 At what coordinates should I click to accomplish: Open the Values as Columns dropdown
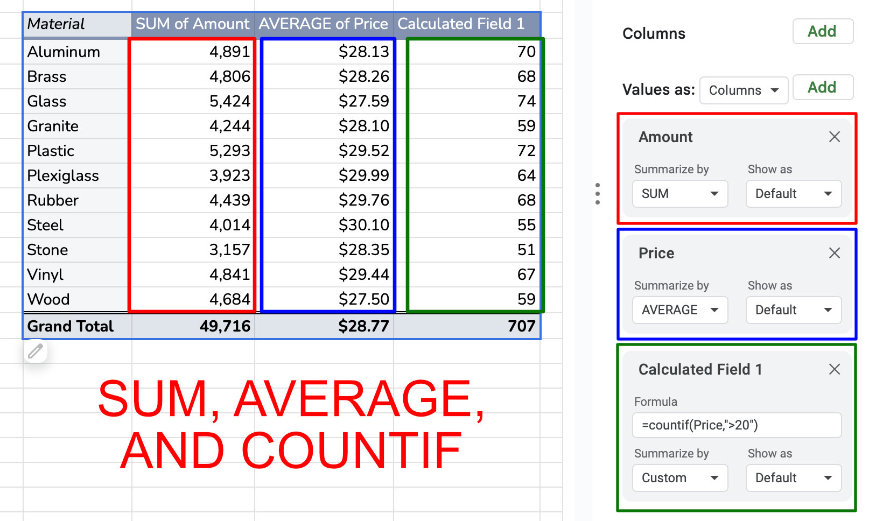coord(744,90)
